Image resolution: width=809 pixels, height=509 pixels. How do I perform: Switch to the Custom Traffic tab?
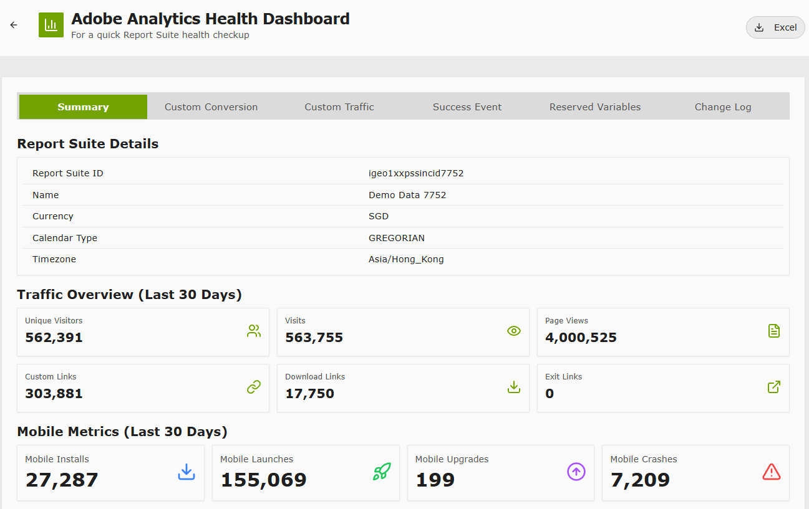click(339, 107)
